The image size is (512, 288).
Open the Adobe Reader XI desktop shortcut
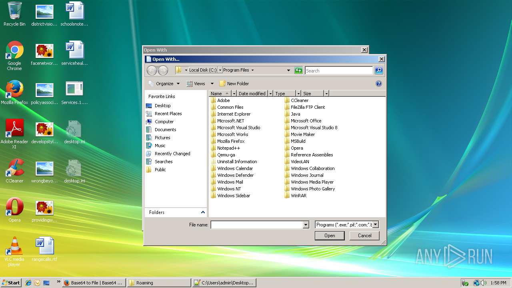(14, 134)
